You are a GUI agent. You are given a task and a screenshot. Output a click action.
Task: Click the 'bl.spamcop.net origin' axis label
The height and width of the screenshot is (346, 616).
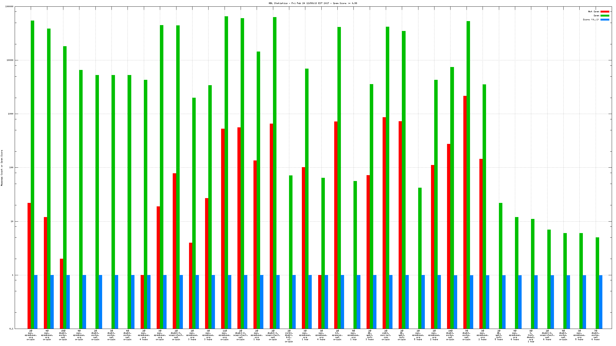337,335
